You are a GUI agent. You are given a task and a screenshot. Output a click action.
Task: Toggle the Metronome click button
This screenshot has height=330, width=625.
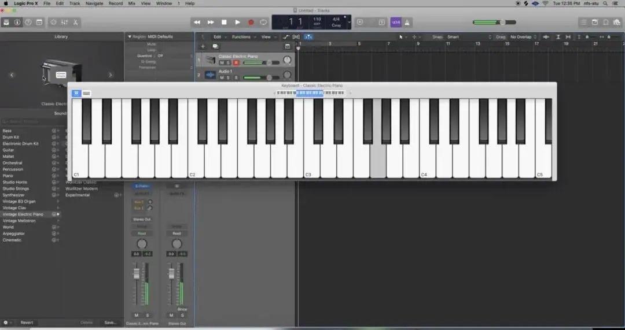(x=407, y=23)
